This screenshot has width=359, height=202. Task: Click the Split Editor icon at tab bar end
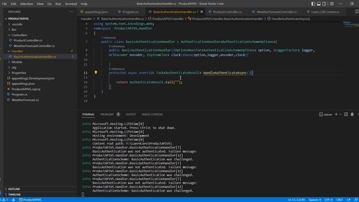357,12
